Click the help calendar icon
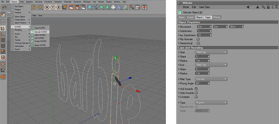This screenshot has width=279, height=124. (138, 7)
